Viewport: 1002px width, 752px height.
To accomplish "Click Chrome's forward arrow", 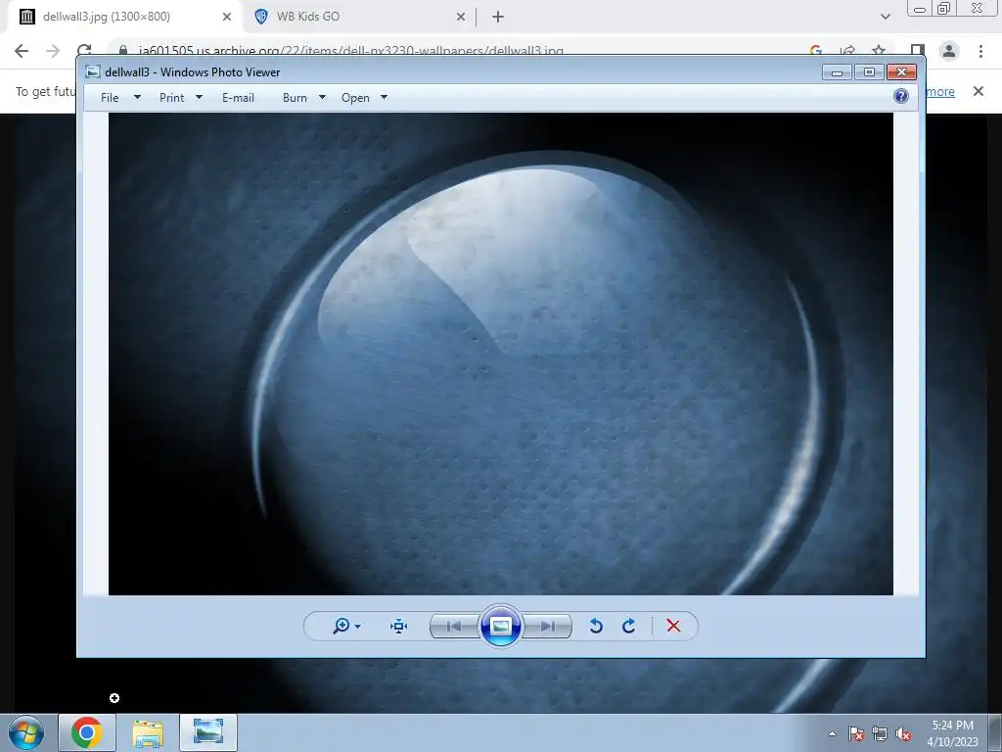I will pyautogui.click(x=53, y=51).
